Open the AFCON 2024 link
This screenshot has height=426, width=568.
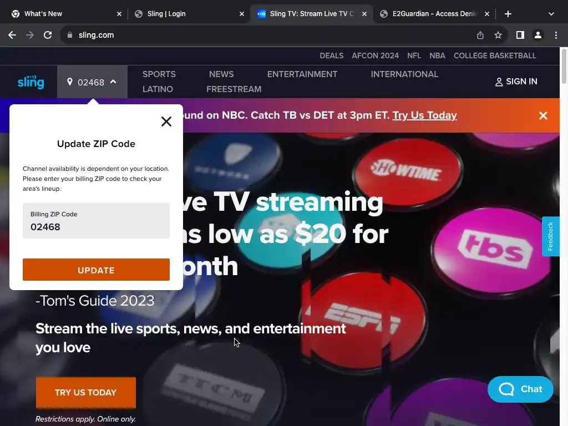(375, 56)
